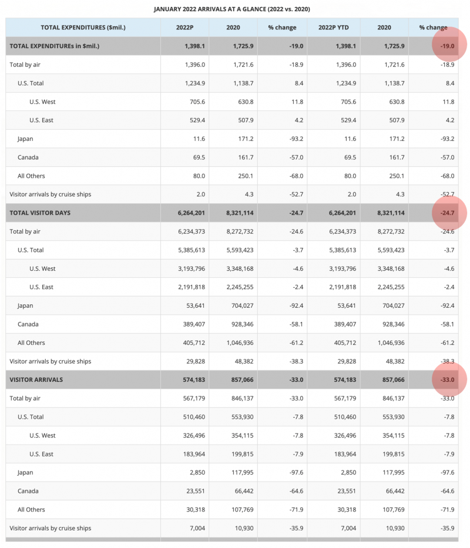Viewport: 470px width, 548px height.
Task: Select the U.S. West label under Visitor Arrivals
Action: (x=42, y=435)
